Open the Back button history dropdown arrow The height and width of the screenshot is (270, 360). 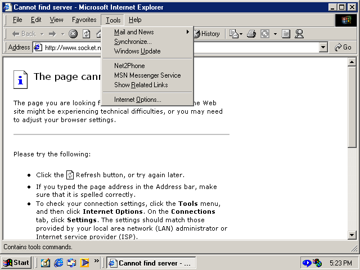coord(42,34)
